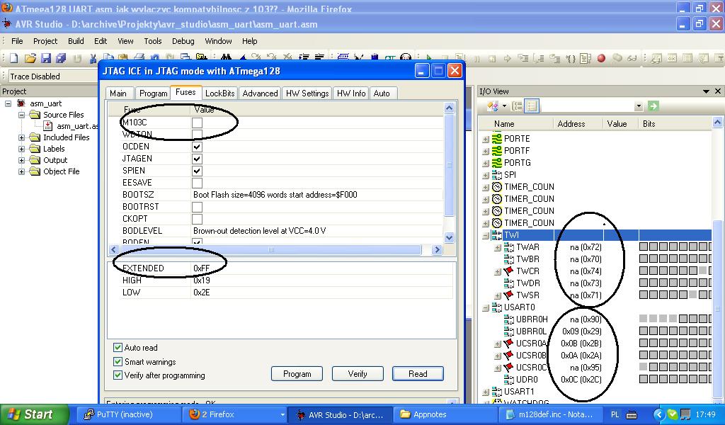Switch I/O View to list layout icon
The width and height of the screenshot is (725, 425).
pos(532,106)
